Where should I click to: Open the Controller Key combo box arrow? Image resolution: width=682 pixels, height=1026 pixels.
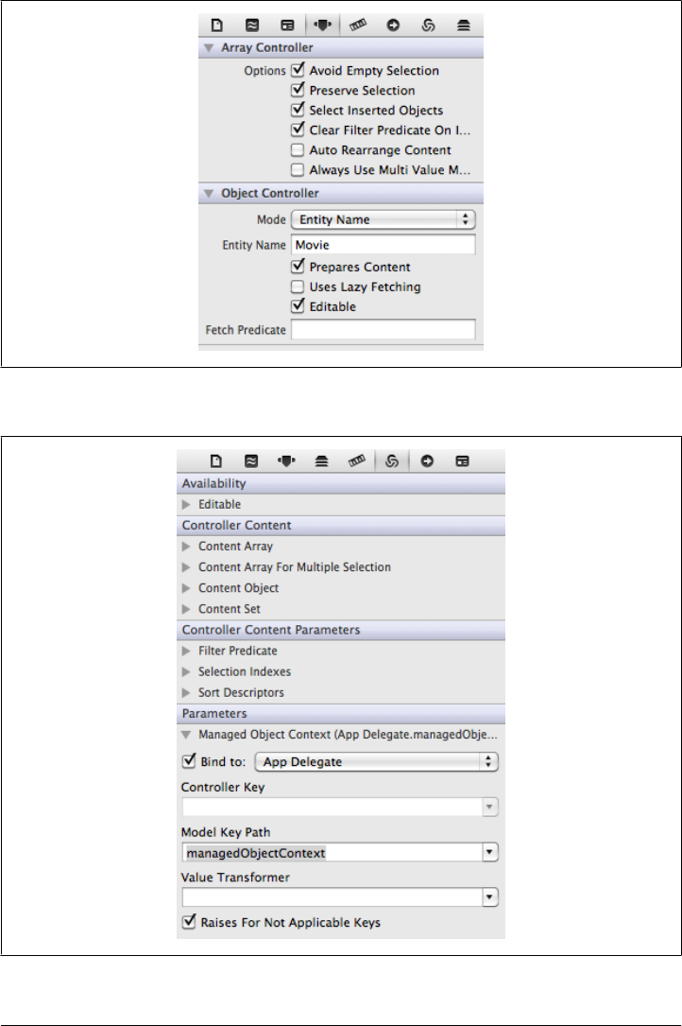(489, 808)
